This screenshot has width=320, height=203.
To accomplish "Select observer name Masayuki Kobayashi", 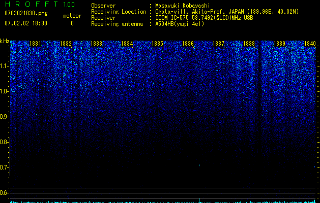I will (x=183, y=6).
